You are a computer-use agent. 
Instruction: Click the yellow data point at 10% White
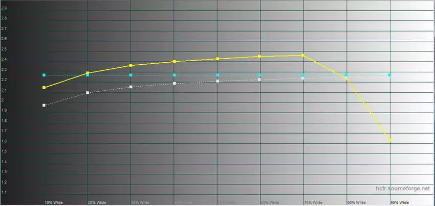44,88
